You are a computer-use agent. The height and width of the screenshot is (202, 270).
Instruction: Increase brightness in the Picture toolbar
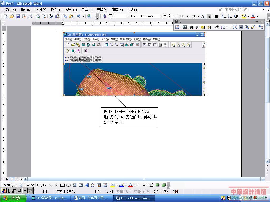click(x=203, y=27)
